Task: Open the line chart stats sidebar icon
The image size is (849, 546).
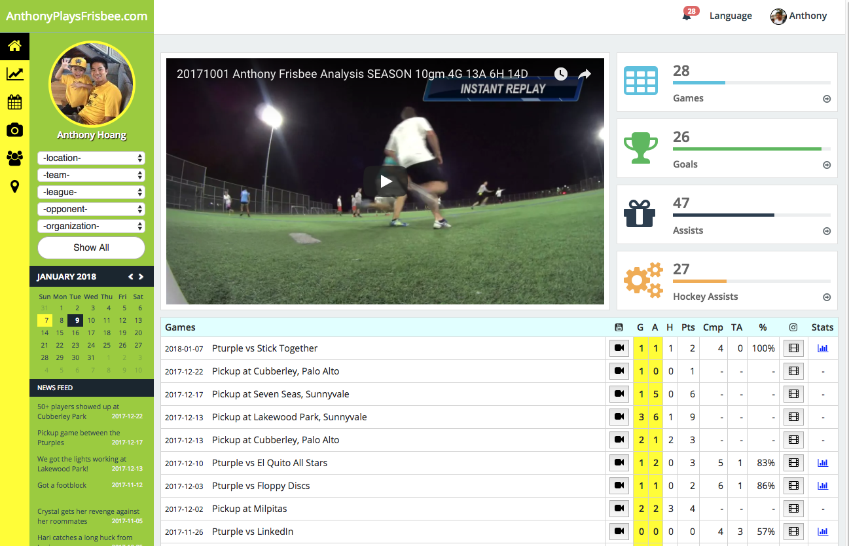Action: point(14,74)
